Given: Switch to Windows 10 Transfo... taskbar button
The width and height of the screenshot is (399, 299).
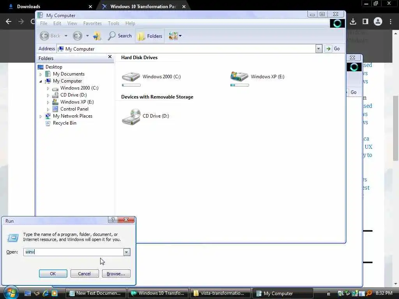Looking at the screenshot, I should (158, 293).
